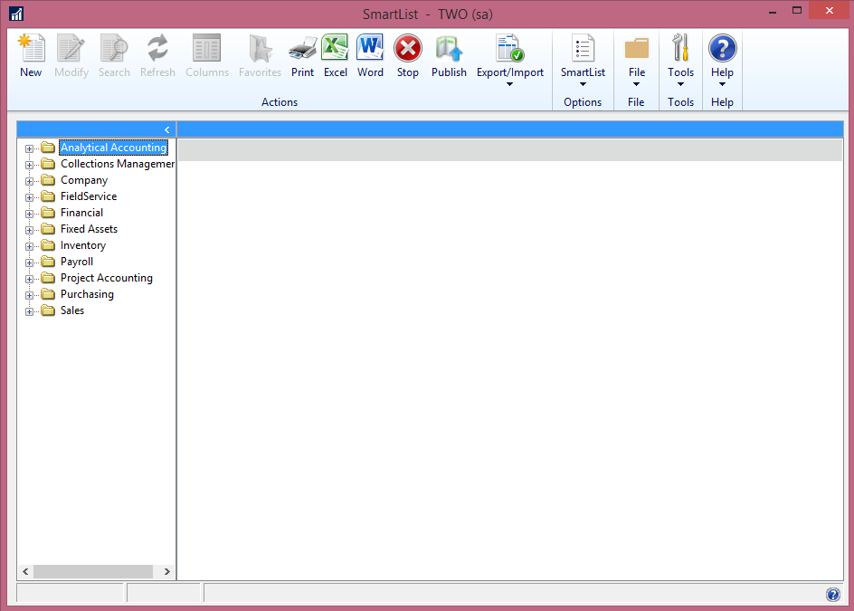Click the Export/Import icon
The height and width of the screenshot is (611, 854).
[x=510, y=48]
